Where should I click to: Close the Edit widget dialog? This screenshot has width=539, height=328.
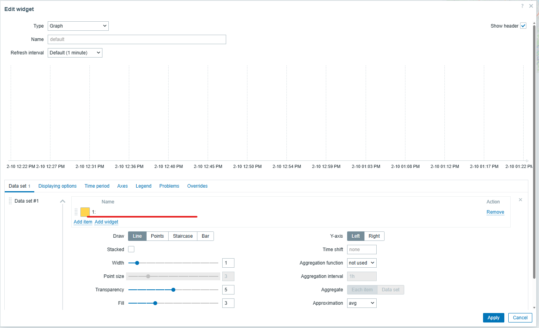531,6
